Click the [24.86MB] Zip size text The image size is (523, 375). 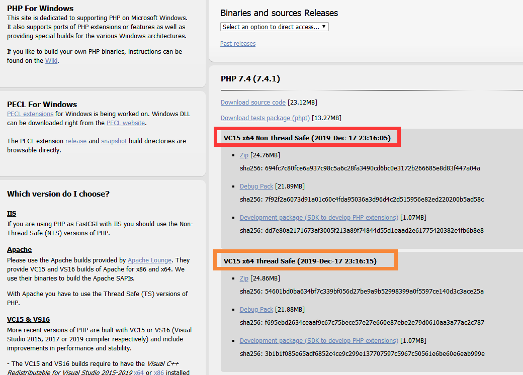coord(265,278)
